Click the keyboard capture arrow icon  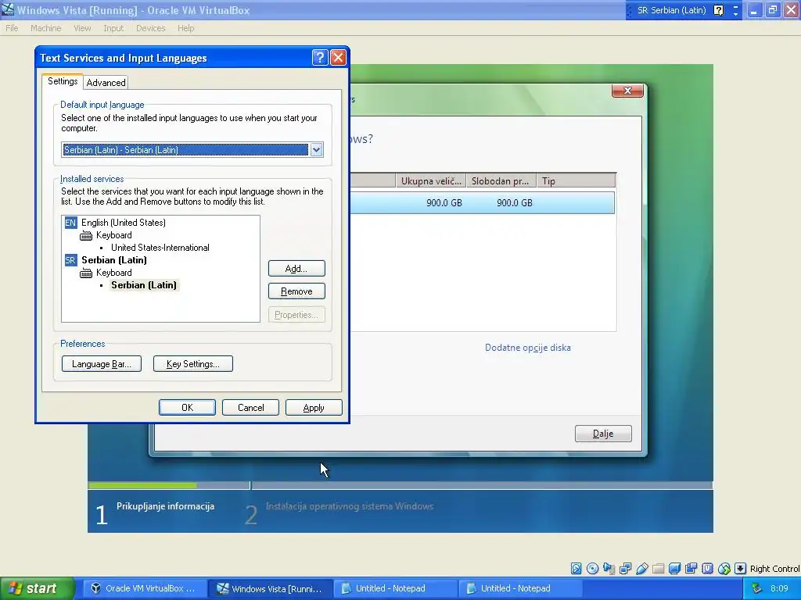(x=740, y=569)
